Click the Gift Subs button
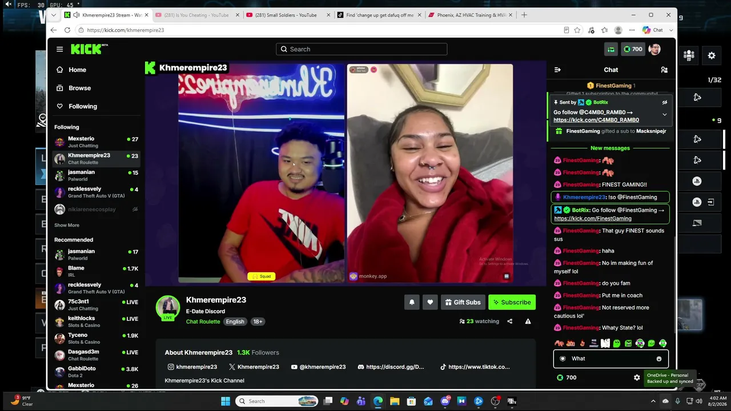Viewport: 731px width, 411px height. point(463,302)
